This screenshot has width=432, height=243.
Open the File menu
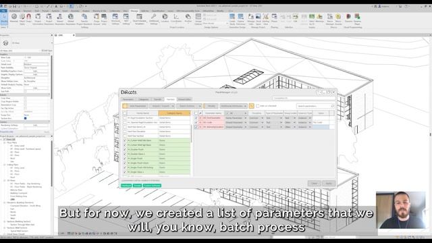click(x=3, y=11)
